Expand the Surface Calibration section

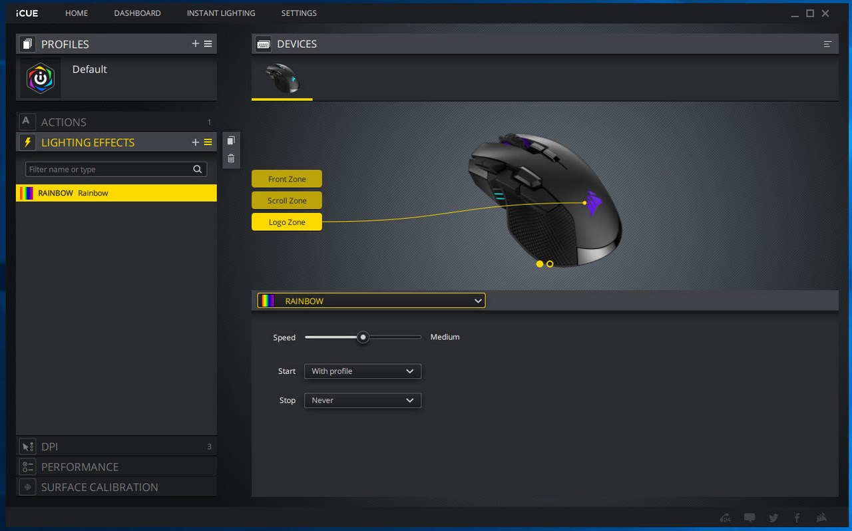tap(116, 486)
